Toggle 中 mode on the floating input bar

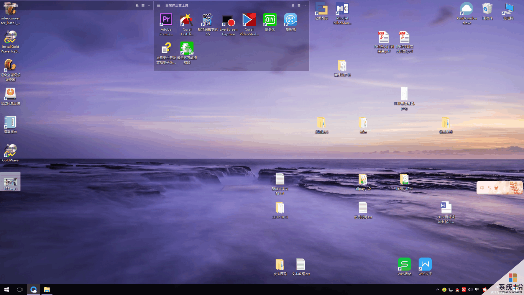pyautogui.click(x=482, y=188)
